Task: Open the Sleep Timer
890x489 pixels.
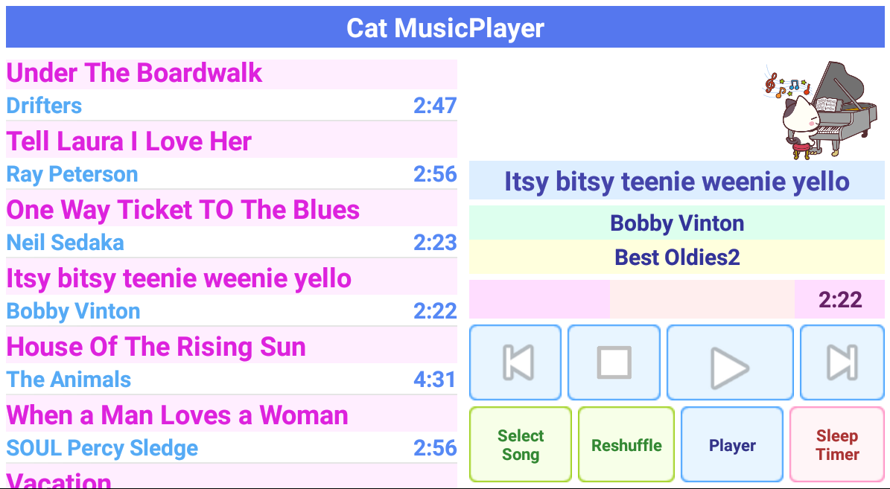Action: tap(837, 444)
